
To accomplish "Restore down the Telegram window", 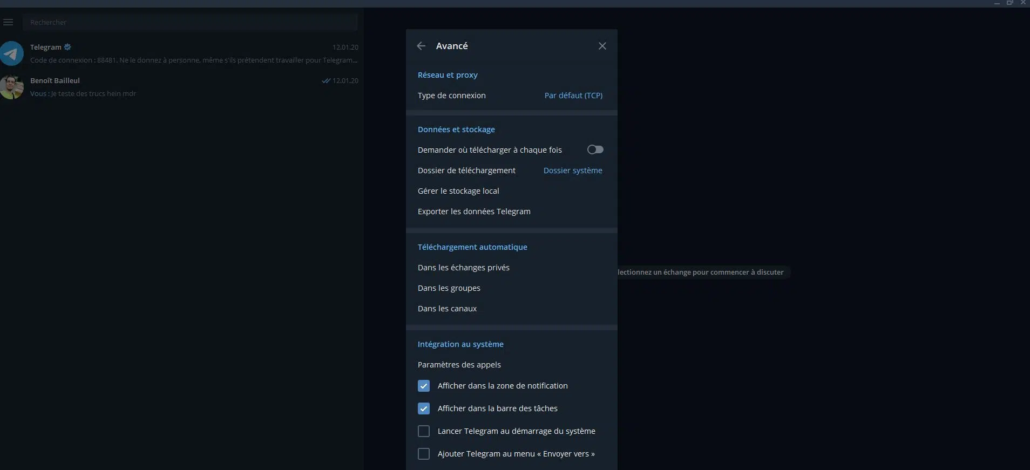I will [x=1009, y=3].
